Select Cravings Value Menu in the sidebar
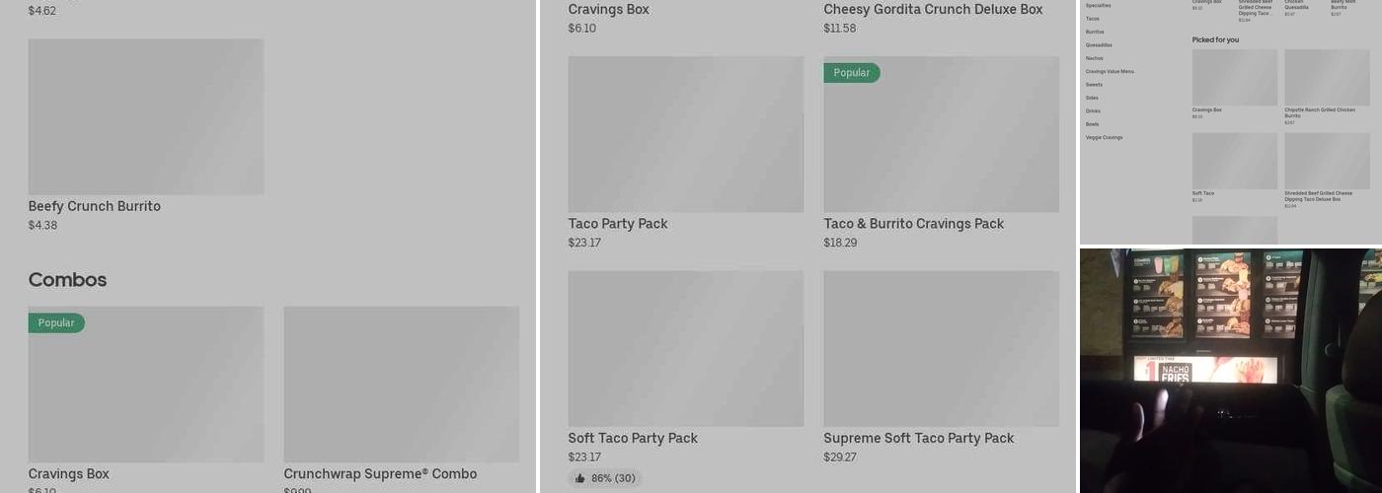Viewport: 1382px width, 493px height. (x=1110, y=71)
